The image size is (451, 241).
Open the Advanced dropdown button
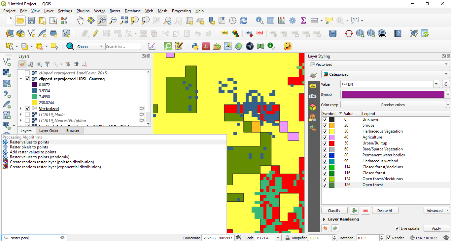click(x=436, y=211)
